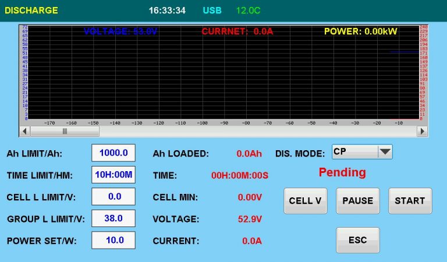Click the TIME LIMIT field showing 10H:00M

pos(113,175)
